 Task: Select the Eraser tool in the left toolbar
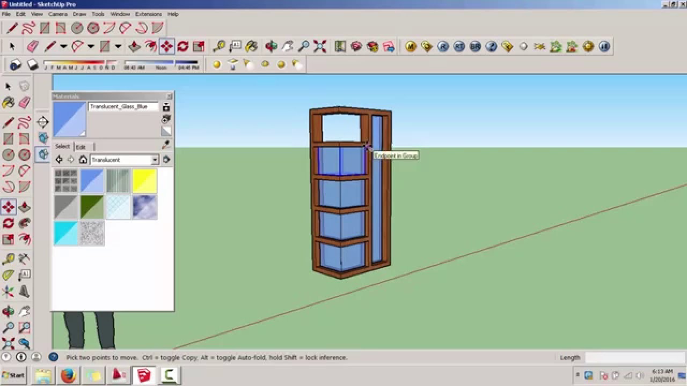[24, 102]
